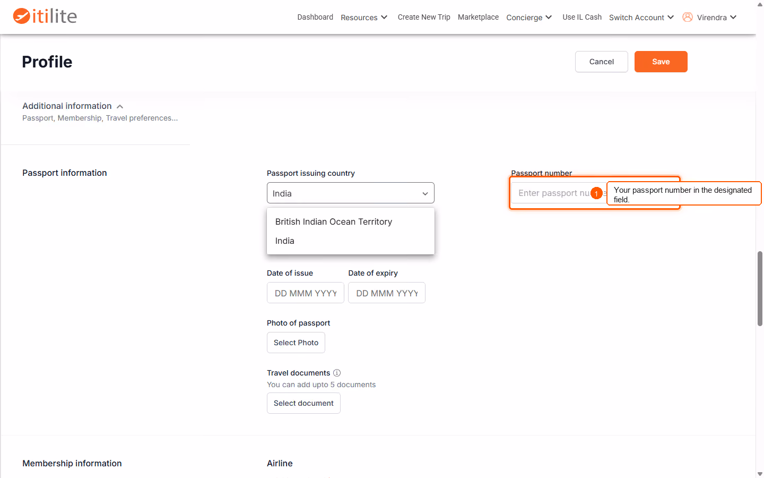The width and height of the screenshot is (764, 478).
Task: Click the 'Photo of passport' label
Action: click(298, 323)
